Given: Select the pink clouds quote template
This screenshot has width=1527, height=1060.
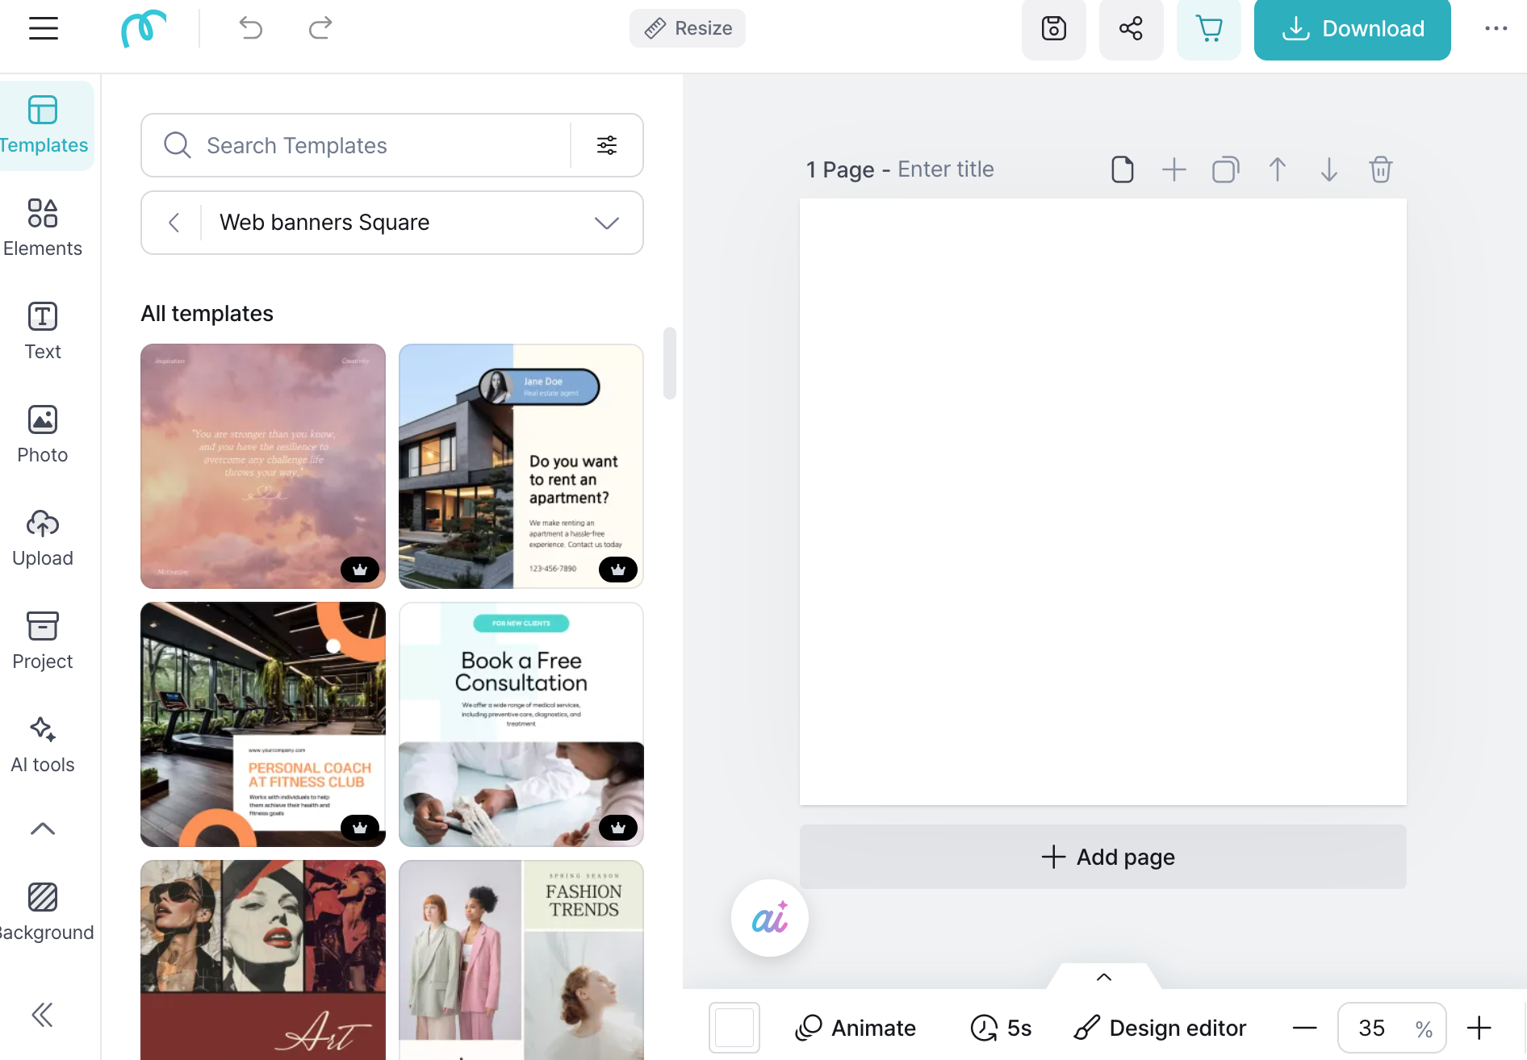Looking at the screenshot, I should pyautogui.click(x=263, y=466).
